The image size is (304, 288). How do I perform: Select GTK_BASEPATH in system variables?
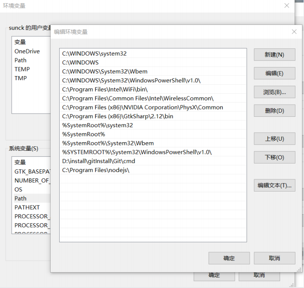pos(31,172)
